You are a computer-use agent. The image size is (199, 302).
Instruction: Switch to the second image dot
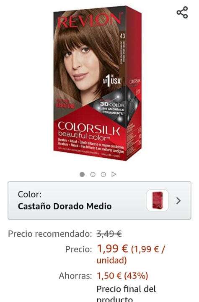[x=93, y=174]
